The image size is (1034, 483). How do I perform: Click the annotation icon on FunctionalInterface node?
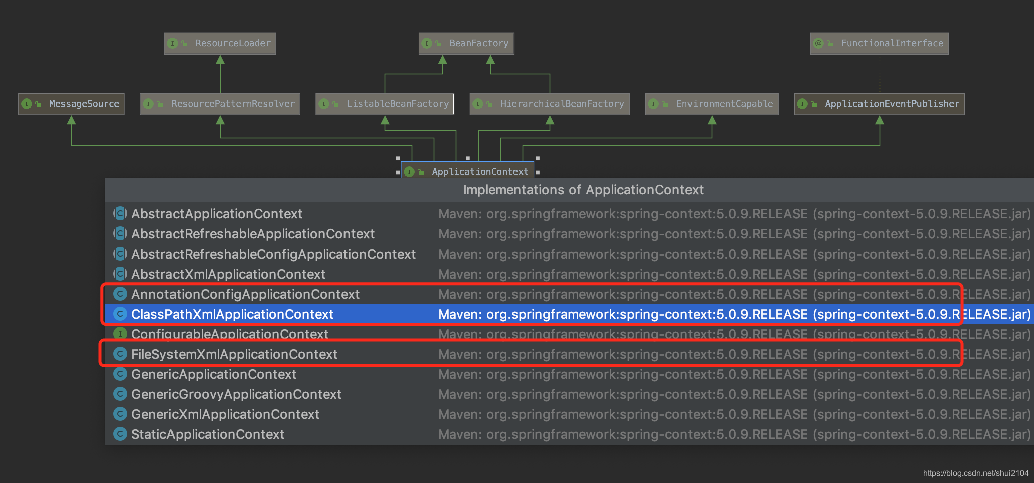point(818,43)
